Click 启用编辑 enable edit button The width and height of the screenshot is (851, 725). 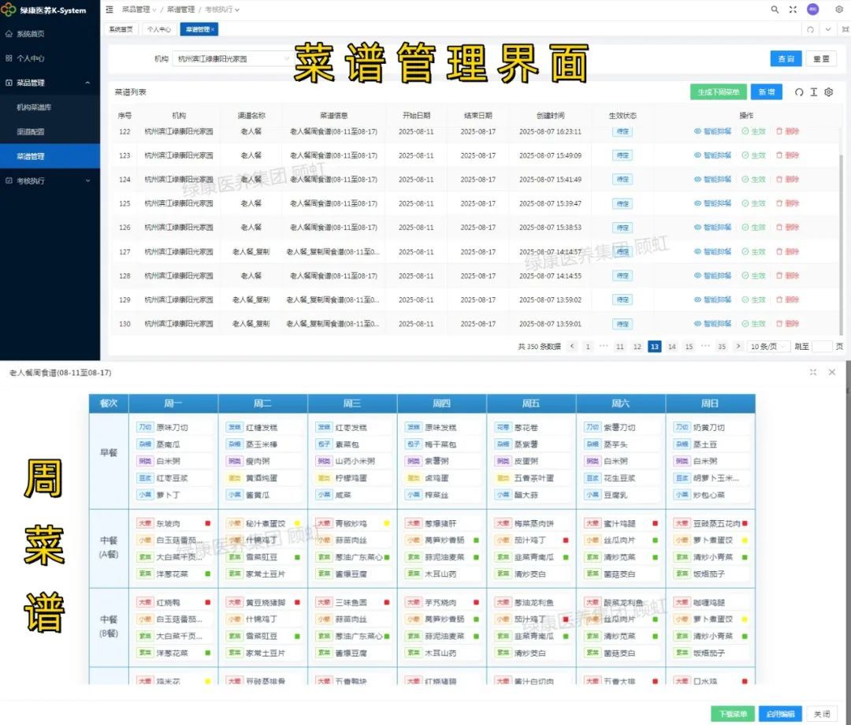(780, 714)
